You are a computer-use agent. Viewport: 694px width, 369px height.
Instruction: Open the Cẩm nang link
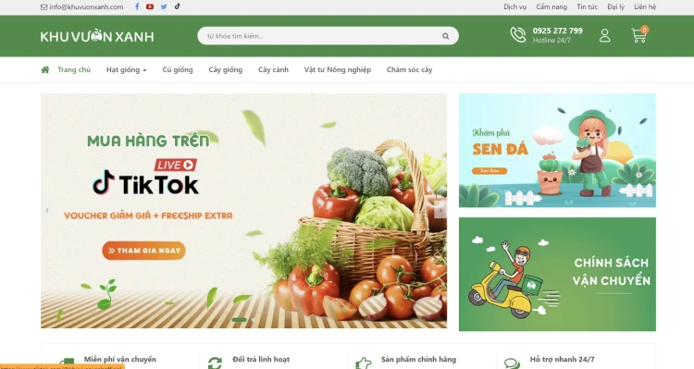click(x=551, y=6)
